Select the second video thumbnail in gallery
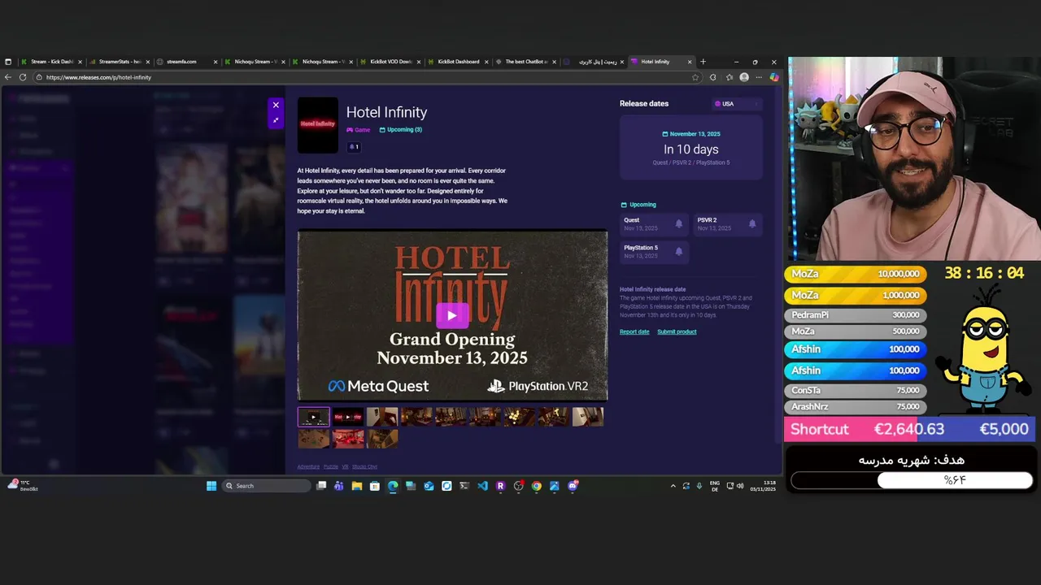This screenshot has height=585, width=1041. [x=348, y=417]
